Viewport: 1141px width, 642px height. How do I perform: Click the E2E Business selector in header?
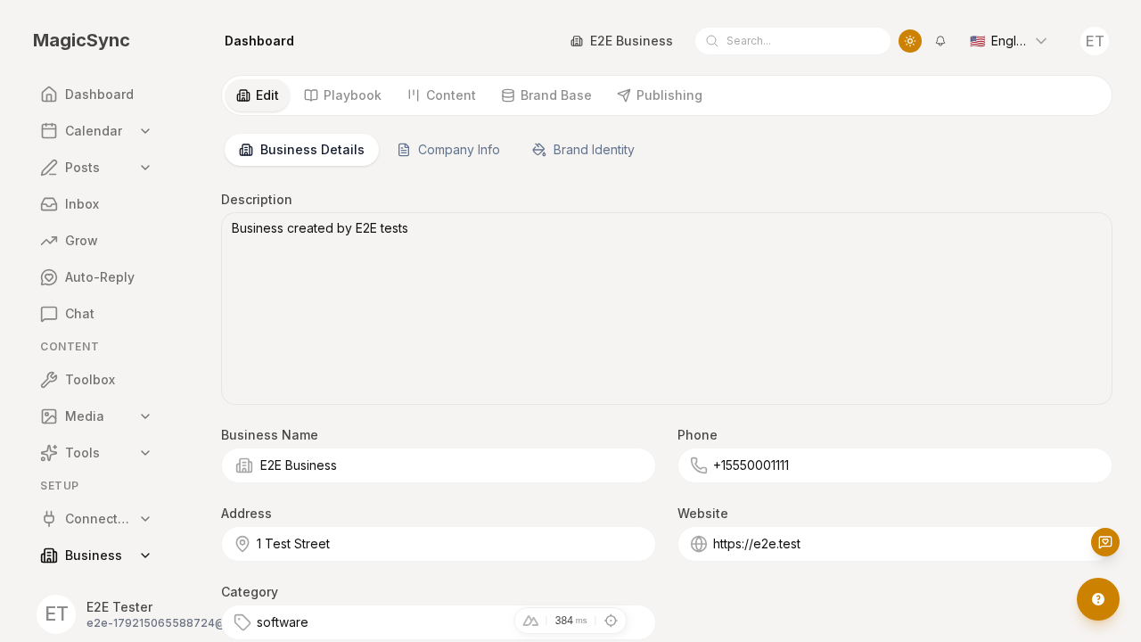[621, 41]
